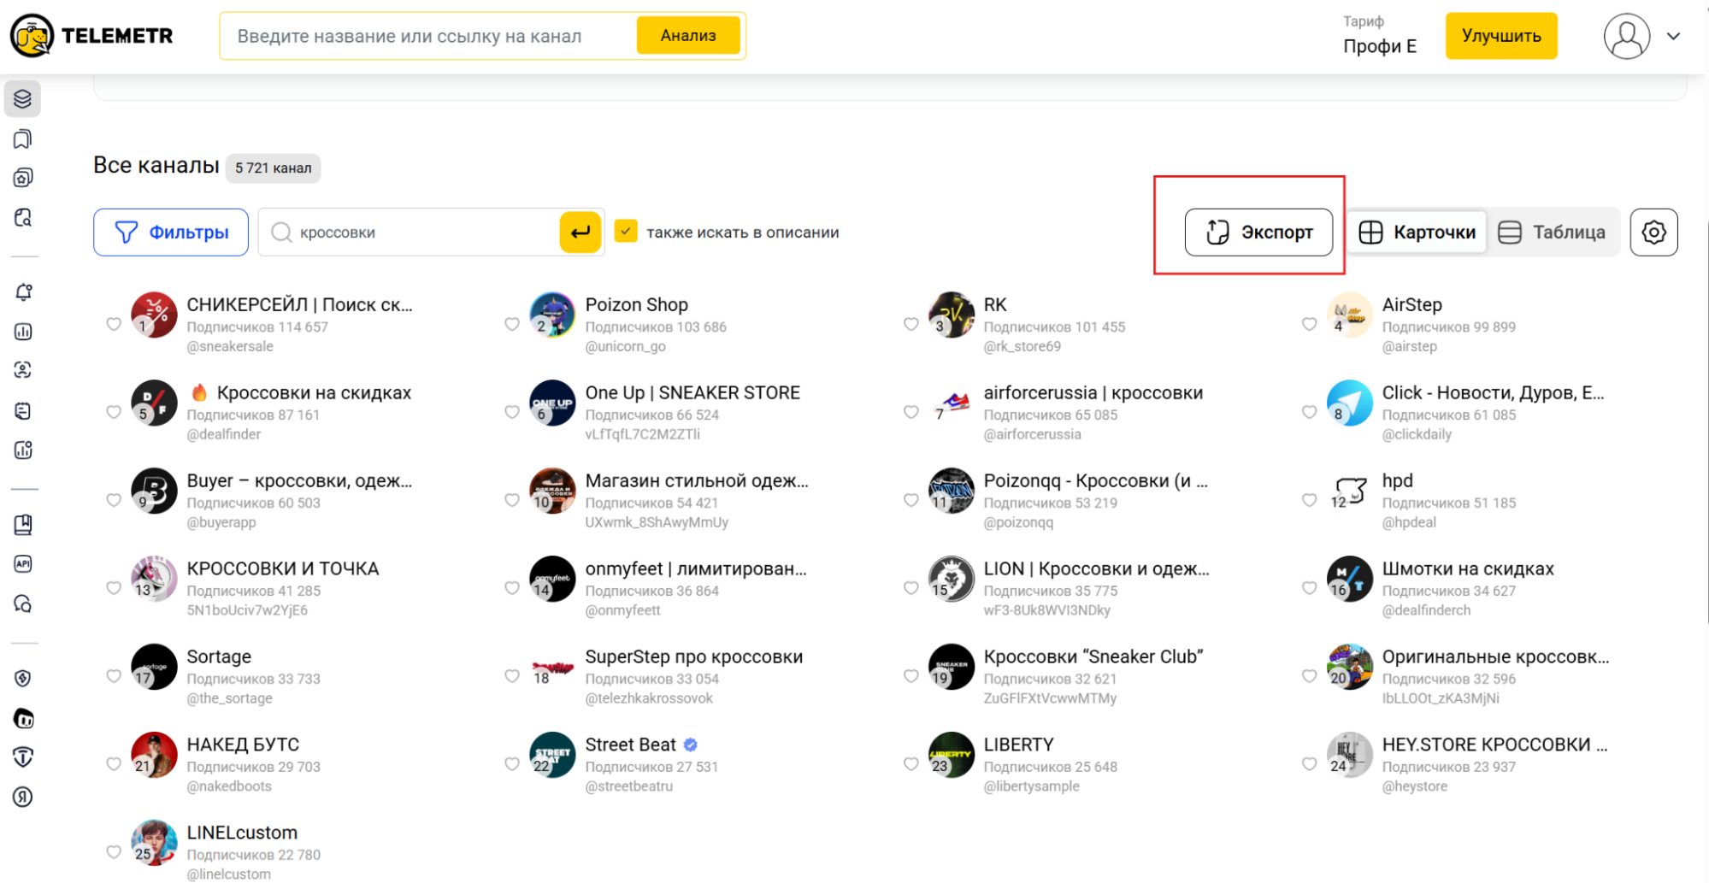Click the Экспорт button
1709x883 pixels.
click(x=1258, y=233)
